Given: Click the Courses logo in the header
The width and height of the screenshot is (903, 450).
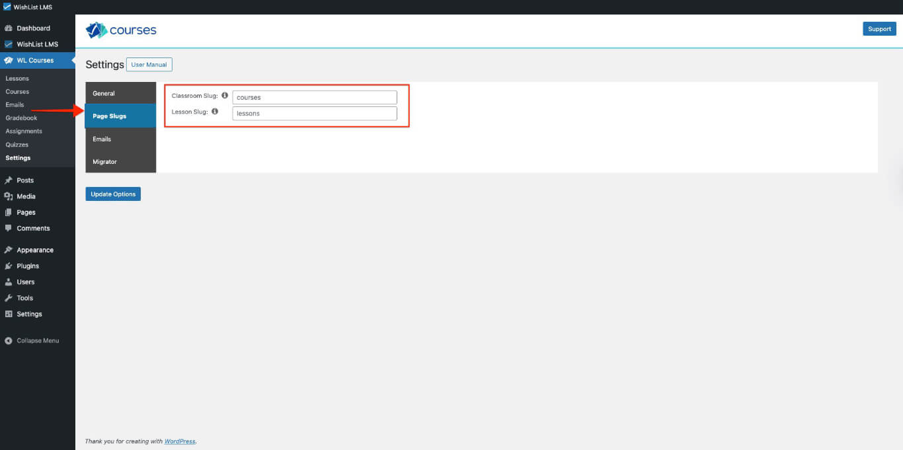Looking at the screenshot, I should (x=121, y=29).
